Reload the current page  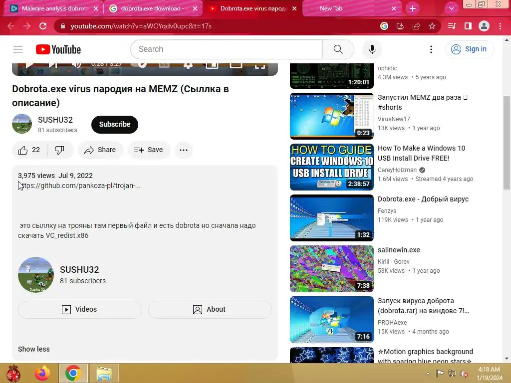43,26
